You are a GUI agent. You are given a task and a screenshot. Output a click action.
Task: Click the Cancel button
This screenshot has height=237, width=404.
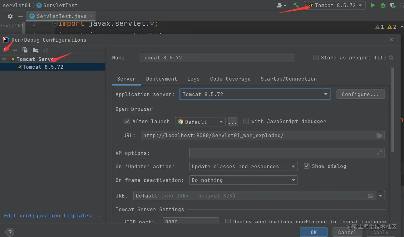[347, 232]
